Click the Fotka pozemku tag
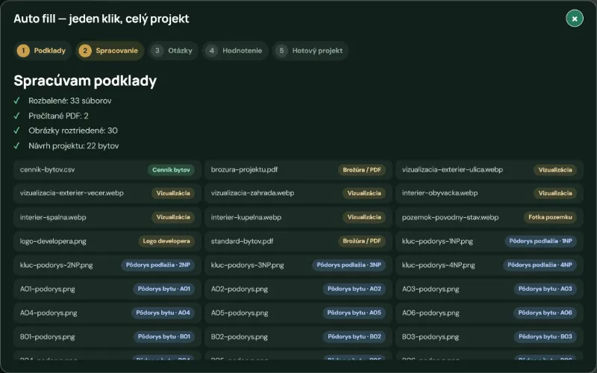Viewport: 597px width, 373px height. coord(550,217)
